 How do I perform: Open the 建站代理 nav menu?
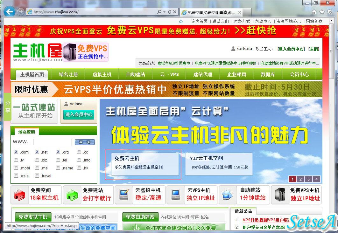point(203,74)
